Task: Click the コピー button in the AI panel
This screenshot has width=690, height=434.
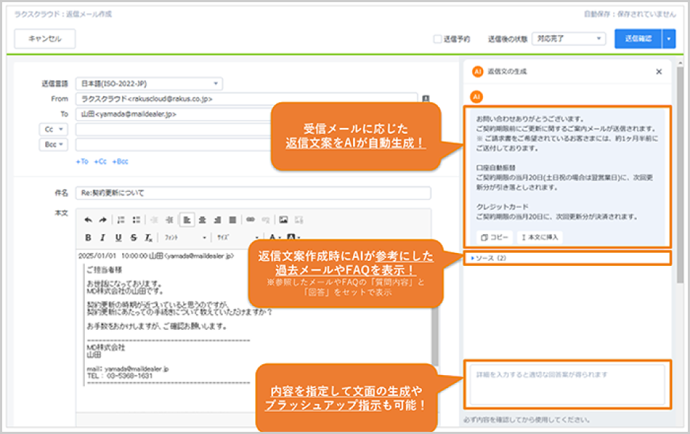Action: [x=495, y=237]
